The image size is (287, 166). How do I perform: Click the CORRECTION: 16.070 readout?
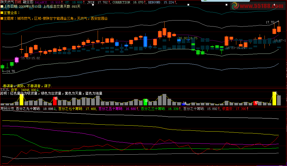pyautogui.click(x=129, y=2)
